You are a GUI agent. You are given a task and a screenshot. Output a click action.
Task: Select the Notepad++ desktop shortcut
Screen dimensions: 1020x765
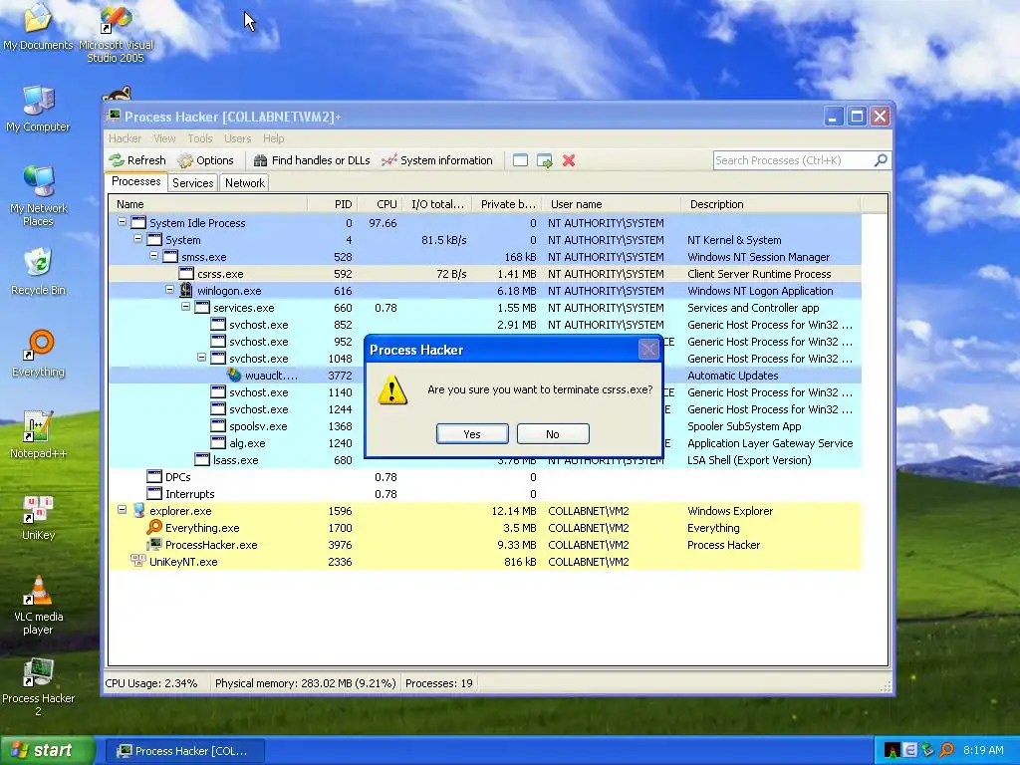point(38,435)
